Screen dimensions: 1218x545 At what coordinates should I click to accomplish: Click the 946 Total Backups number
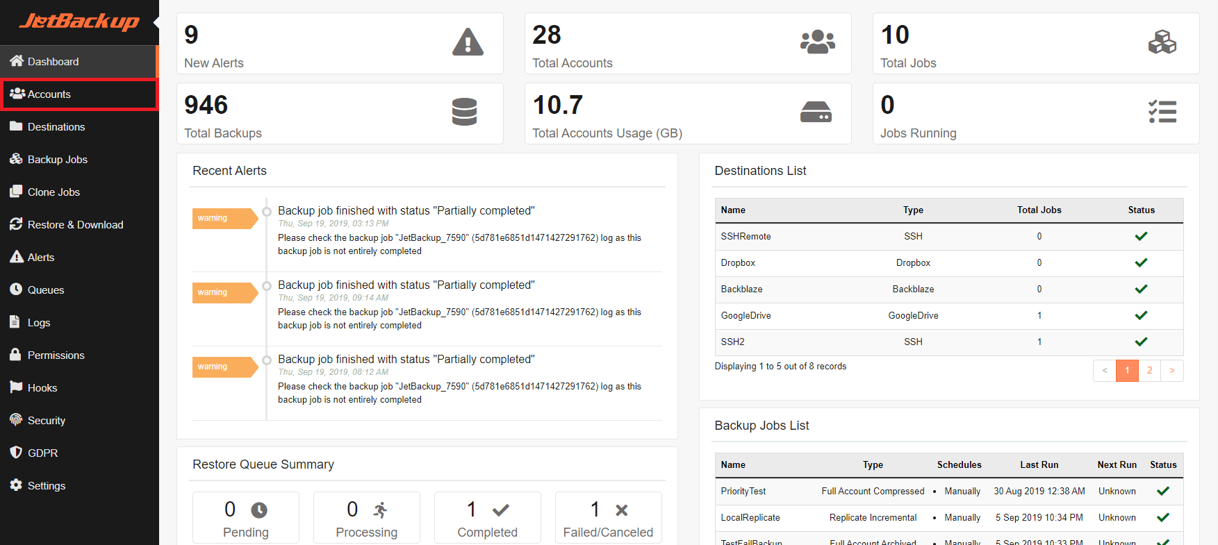coord(206,105)
